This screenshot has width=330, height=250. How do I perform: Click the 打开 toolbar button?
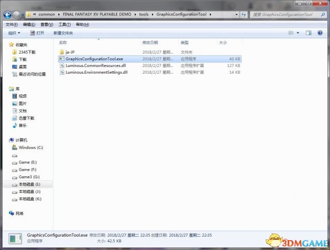(x=37, y=33)
